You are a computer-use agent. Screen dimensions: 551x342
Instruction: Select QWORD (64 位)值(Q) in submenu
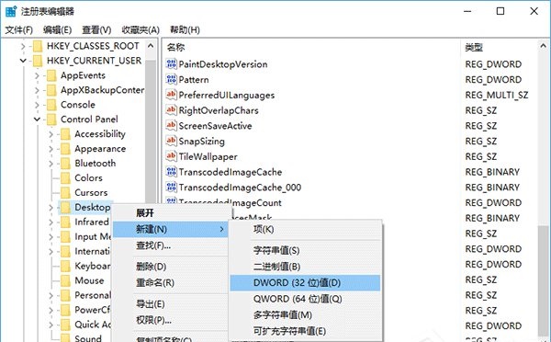[x=306, y=299]
